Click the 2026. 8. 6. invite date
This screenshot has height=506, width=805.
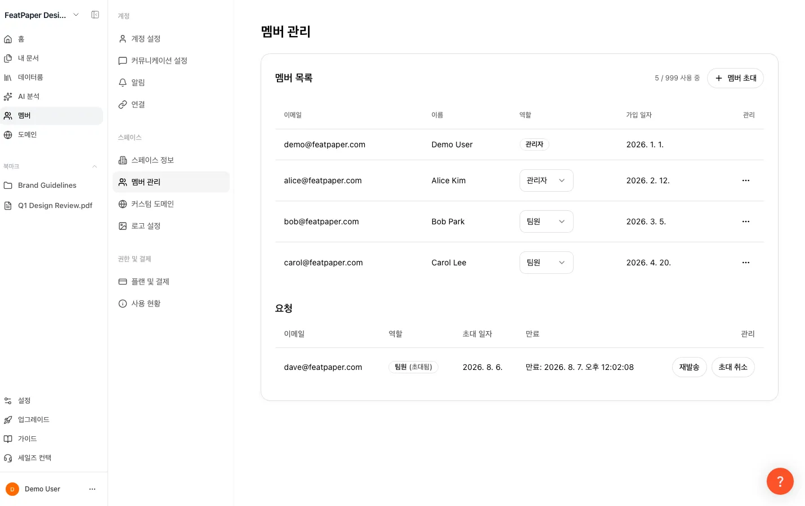click(x=482, y=367)
